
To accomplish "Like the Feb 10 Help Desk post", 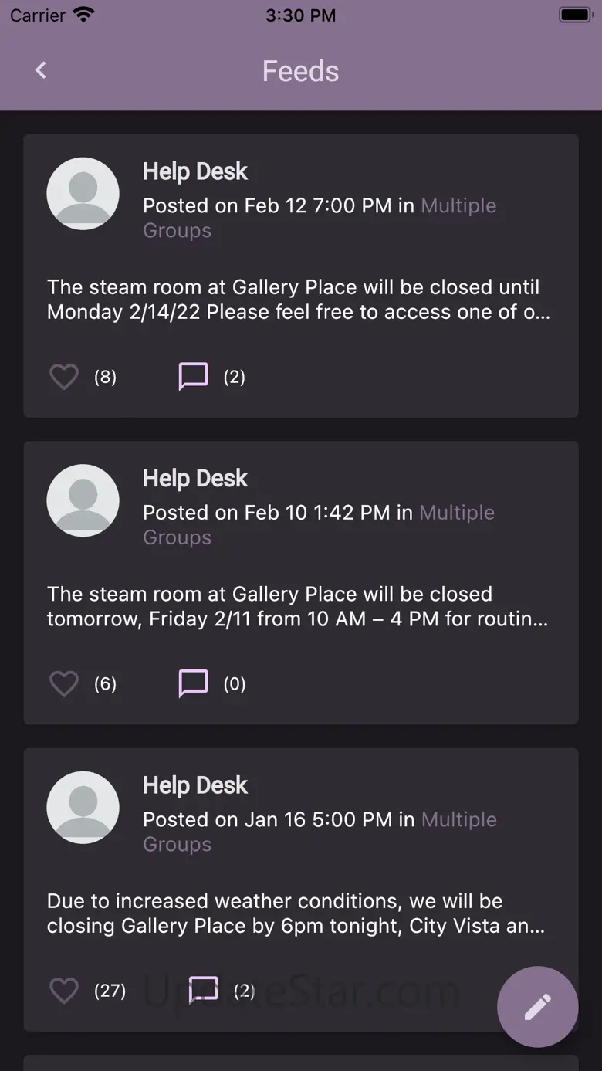I will coord(64,683).
